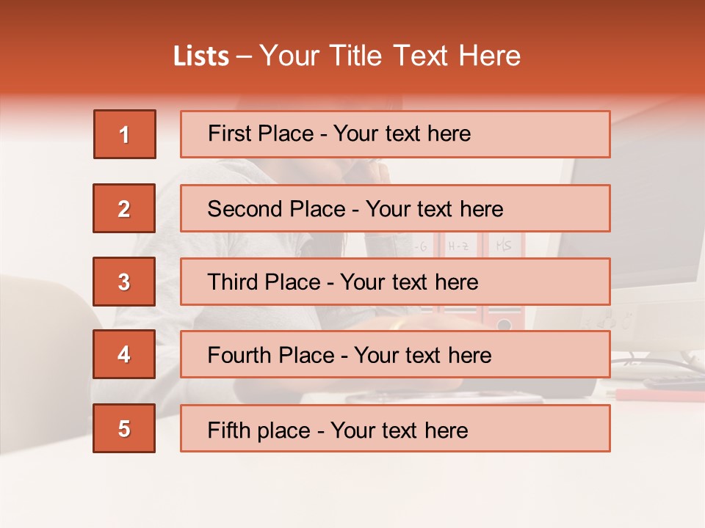Click the words 'Second Place' in row two
Viewport: 705px width, 528px height.
pos(277,209)
